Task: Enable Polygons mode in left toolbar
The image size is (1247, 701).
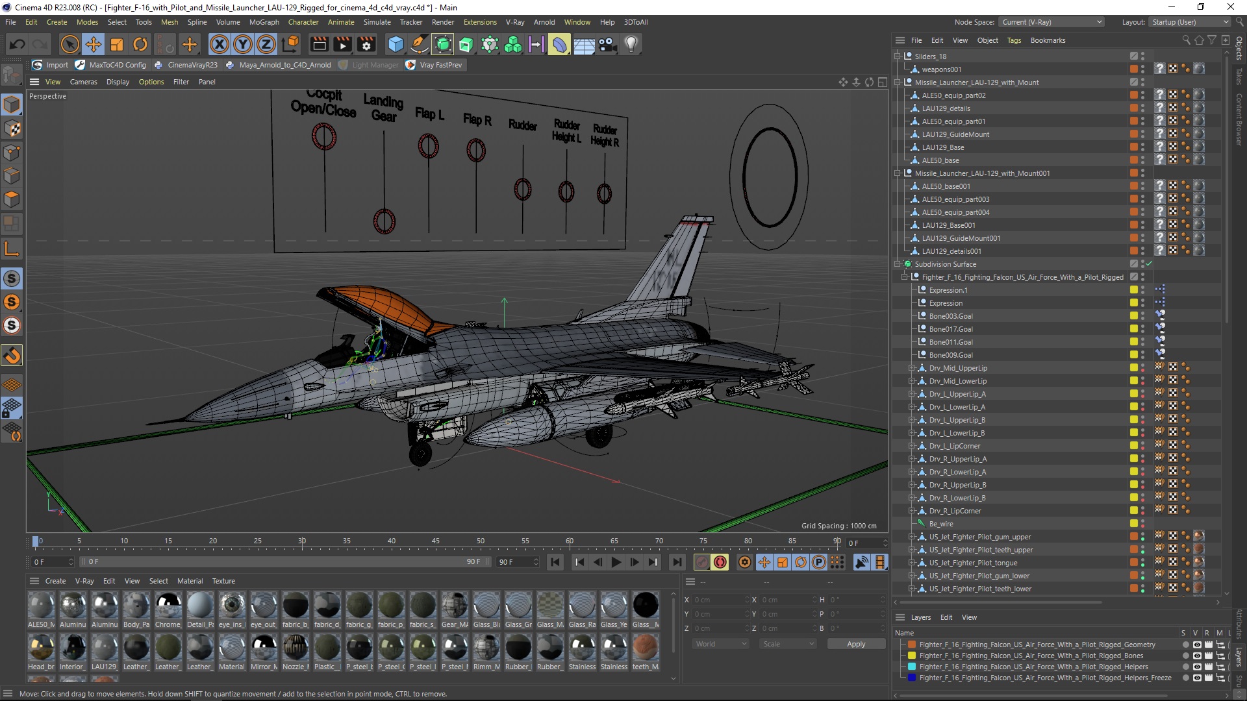Action: pos(12,199)
